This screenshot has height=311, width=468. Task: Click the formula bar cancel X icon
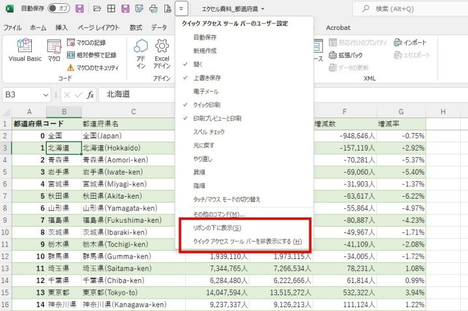67,95
